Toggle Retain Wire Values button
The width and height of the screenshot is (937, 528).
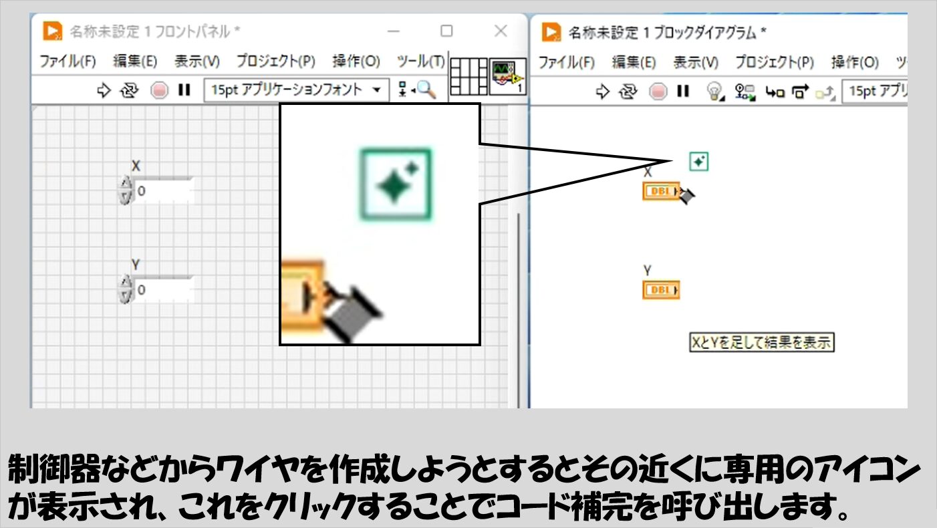(744, 92)
